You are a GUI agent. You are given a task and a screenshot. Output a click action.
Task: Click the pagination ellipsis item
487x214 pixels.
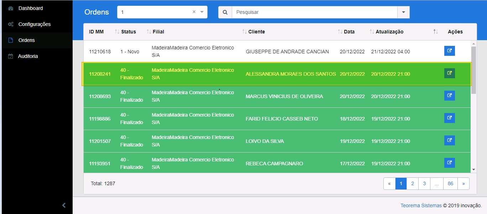[x=437, y=184]
